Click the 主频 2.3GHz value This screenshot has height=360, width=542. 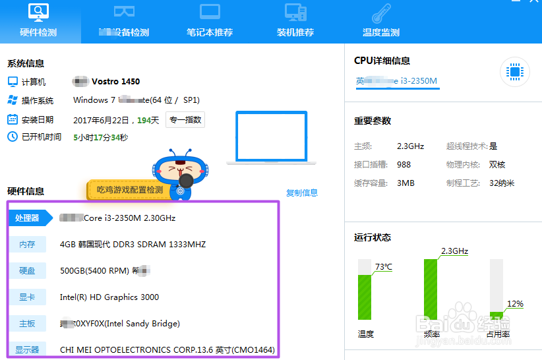pos(410,146)
